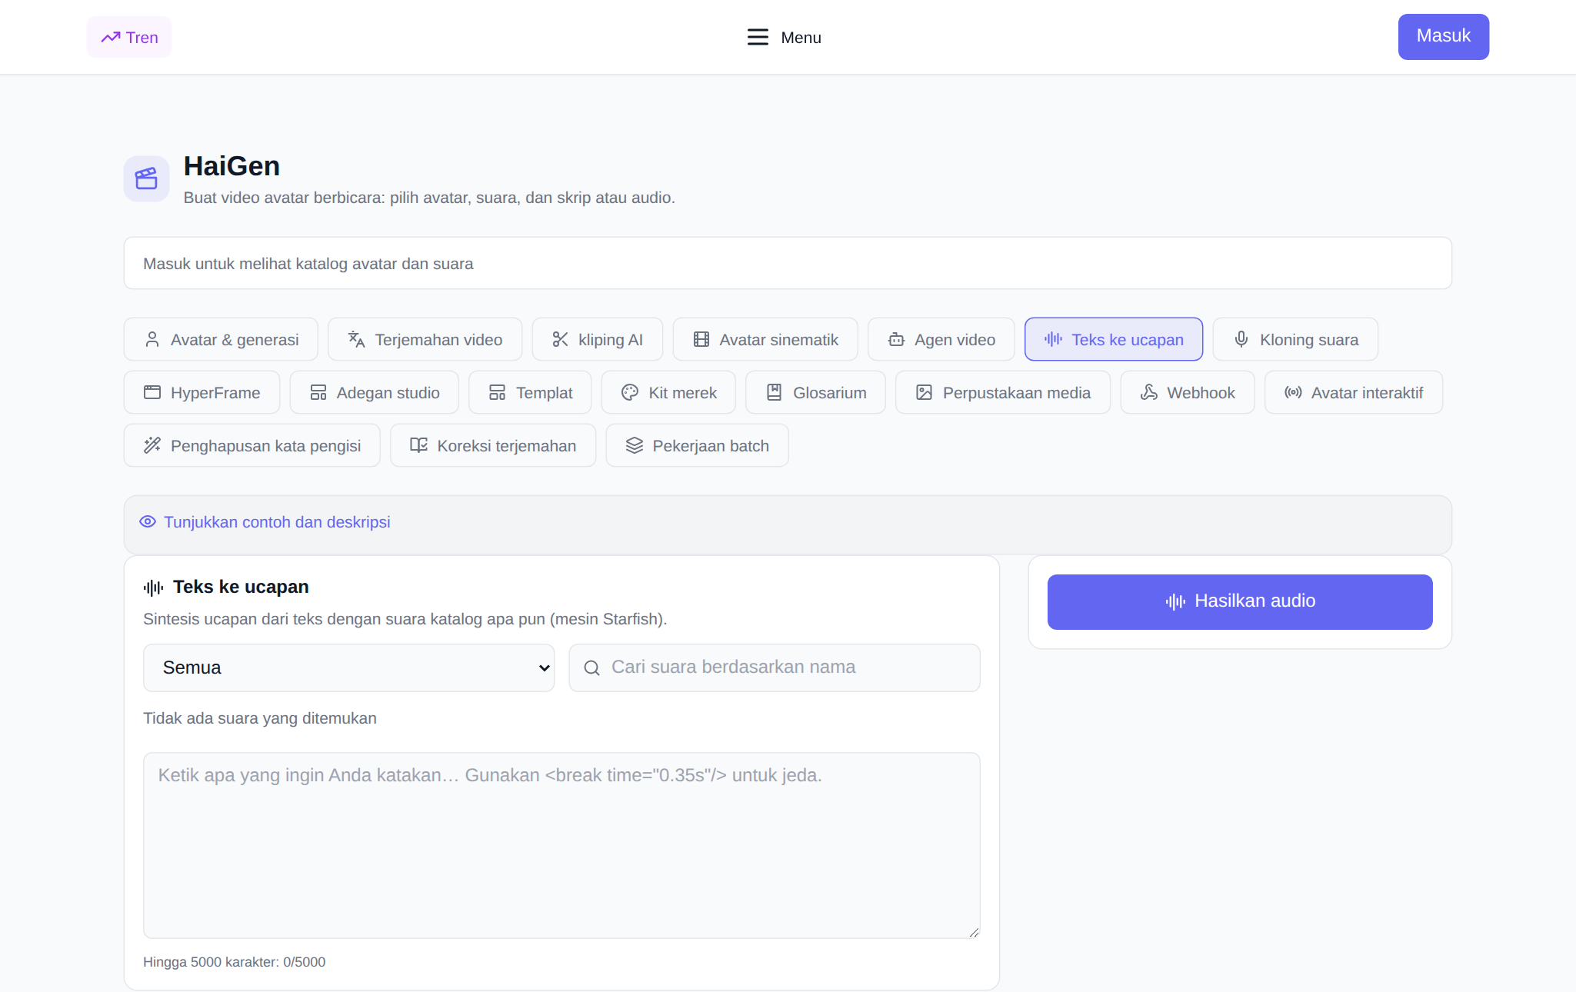Click the search magnifier icon in voice search

click(591, 667)
